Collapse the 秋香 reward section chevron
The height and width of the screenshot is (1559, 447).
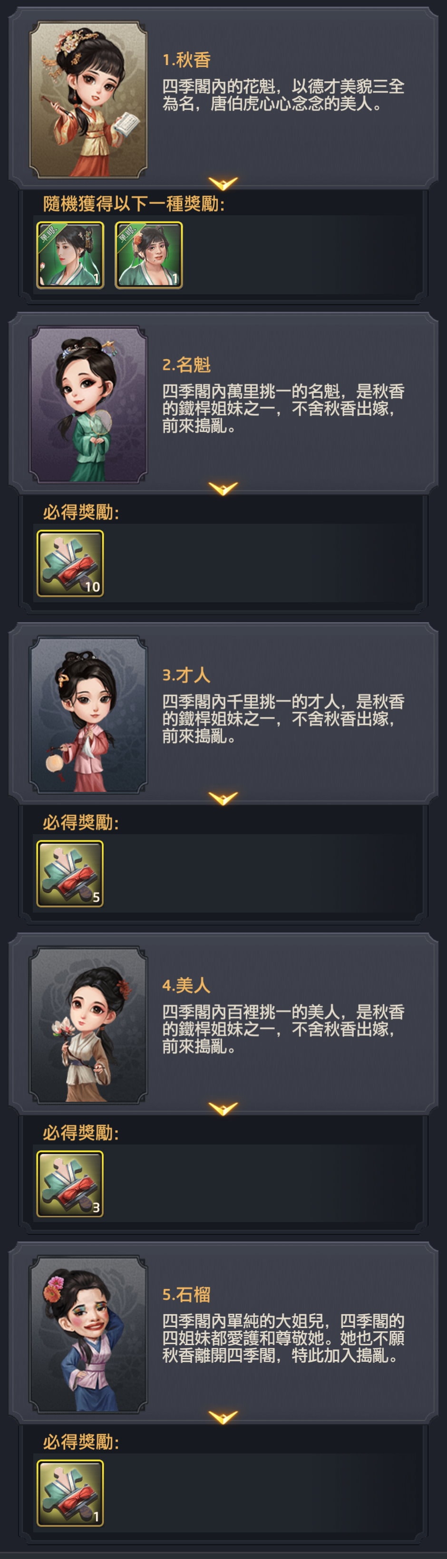(x=223, y=183)
